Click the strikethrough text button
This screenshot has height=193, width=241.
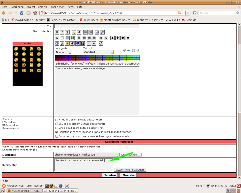[x=57, y=38]
